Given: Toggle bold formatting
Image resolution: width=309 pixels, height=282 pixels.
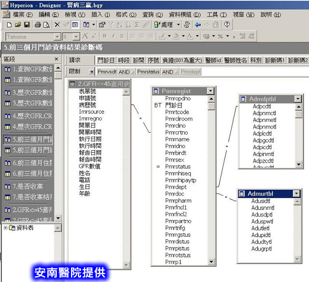Looking at the screenshot, I should coord(105,36).
